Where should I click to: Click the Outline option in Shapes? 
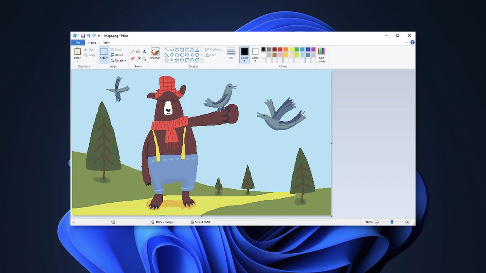213,49
